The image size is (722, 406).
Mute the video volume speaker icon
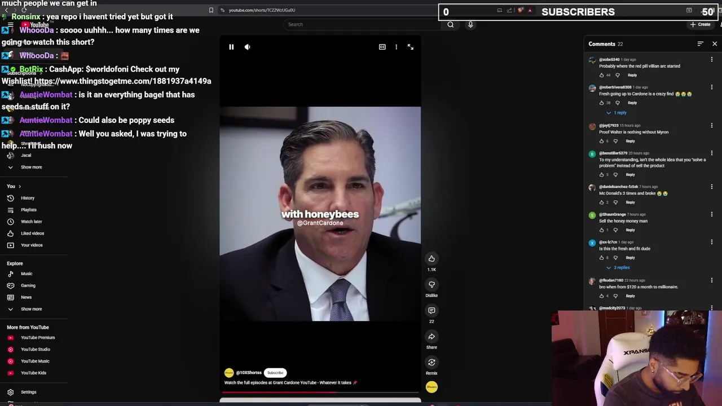pyautogui.click(x=247, y=47)
